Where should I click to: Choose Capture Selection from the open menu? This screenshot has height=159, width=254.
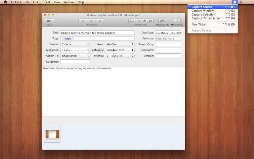tap(203, 15)
